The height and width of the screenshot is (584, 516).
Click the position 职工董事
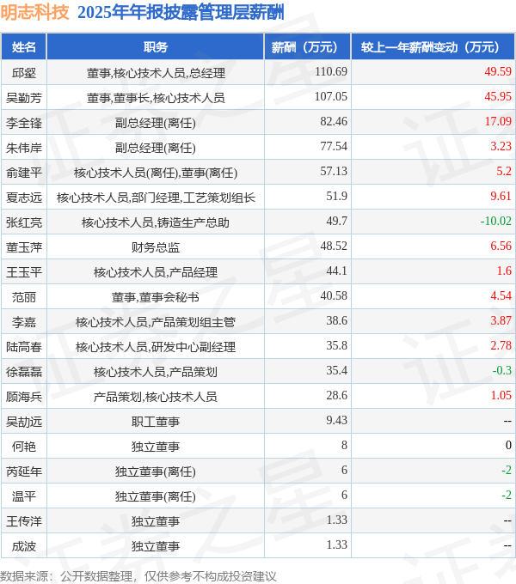point(156,422)
